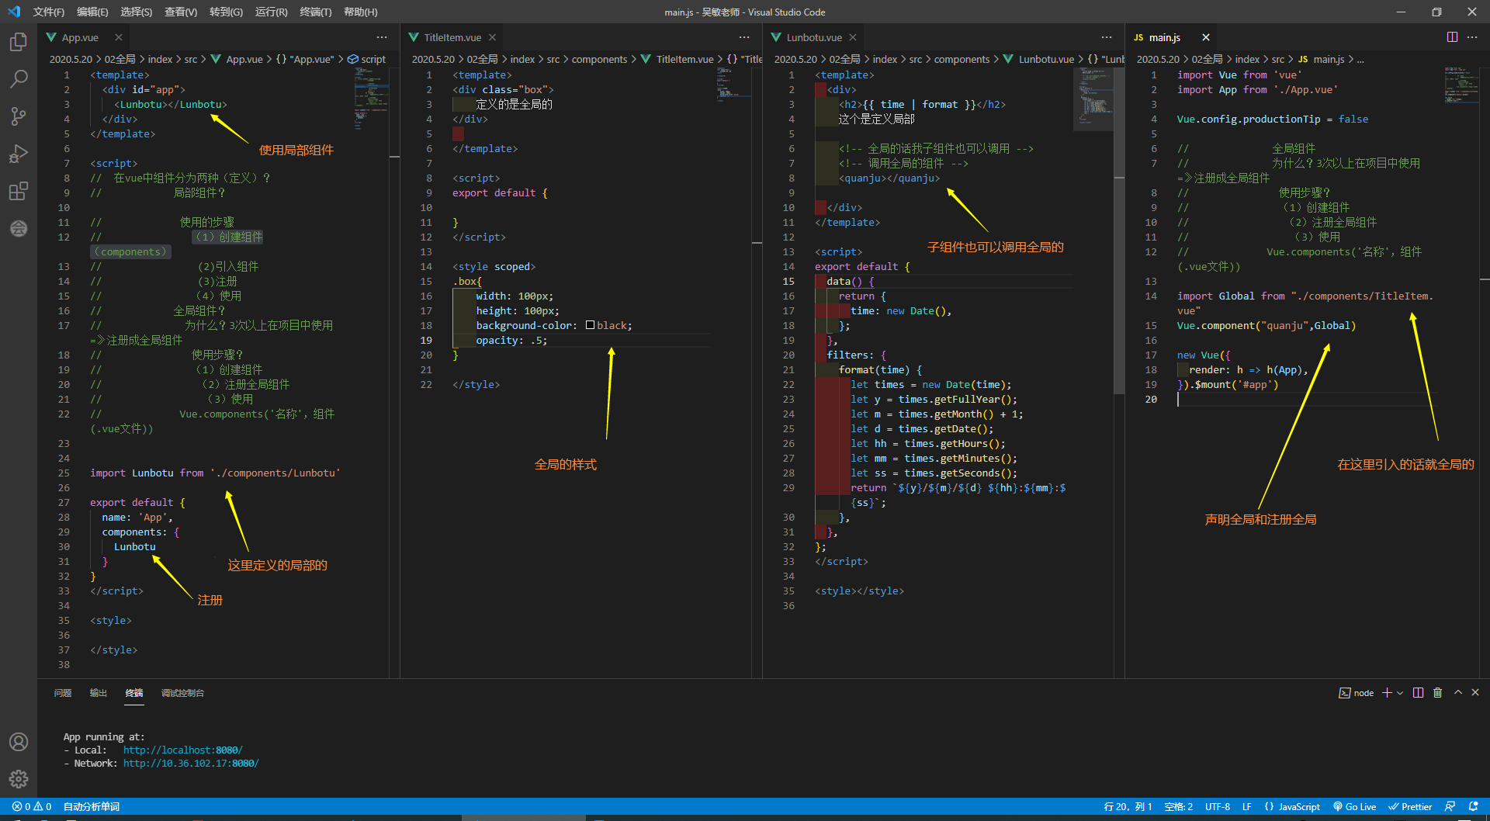Open the Explorer view in activity bar

click(x=19, y=42)
